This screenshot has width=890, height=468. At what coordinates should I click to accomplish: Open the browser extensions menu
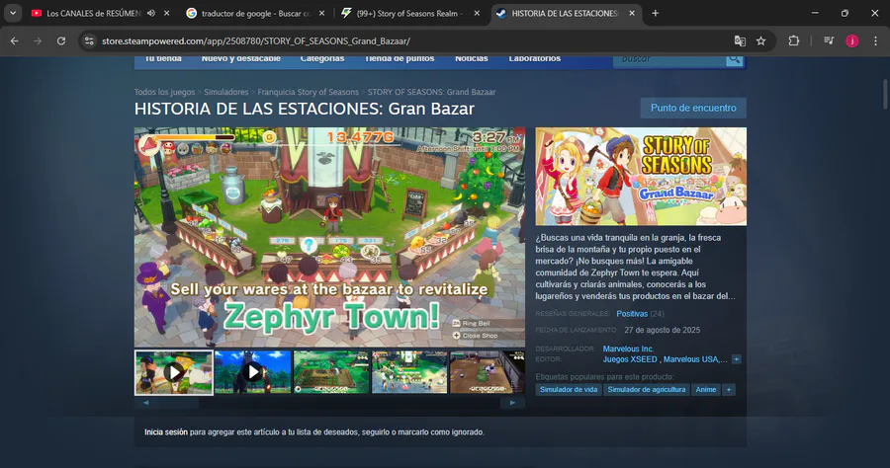793,40
